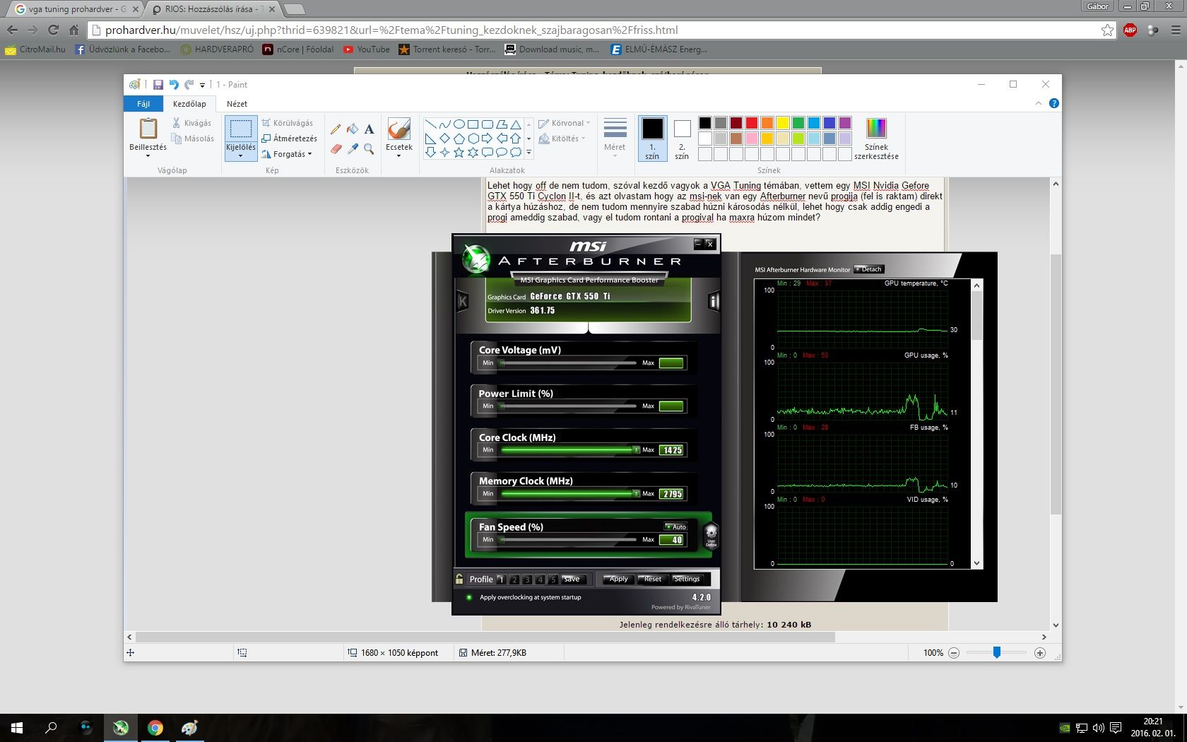The width and height of the screenshot is (1187, 742).
Task: Open the YouTube bookmark in Chrome
Action: pyautogui.click(x=367, y=49)
